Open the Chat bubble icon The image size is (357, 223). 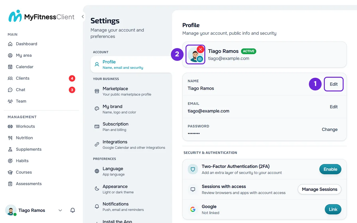click(x=10, y=90)
